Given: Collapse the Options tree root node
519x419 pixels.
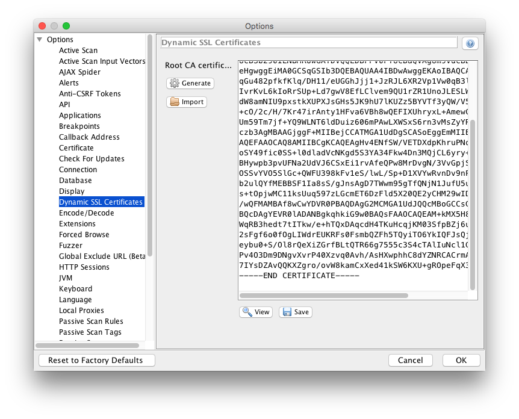Looking at the screenshot, I should (x=40, y=40).
